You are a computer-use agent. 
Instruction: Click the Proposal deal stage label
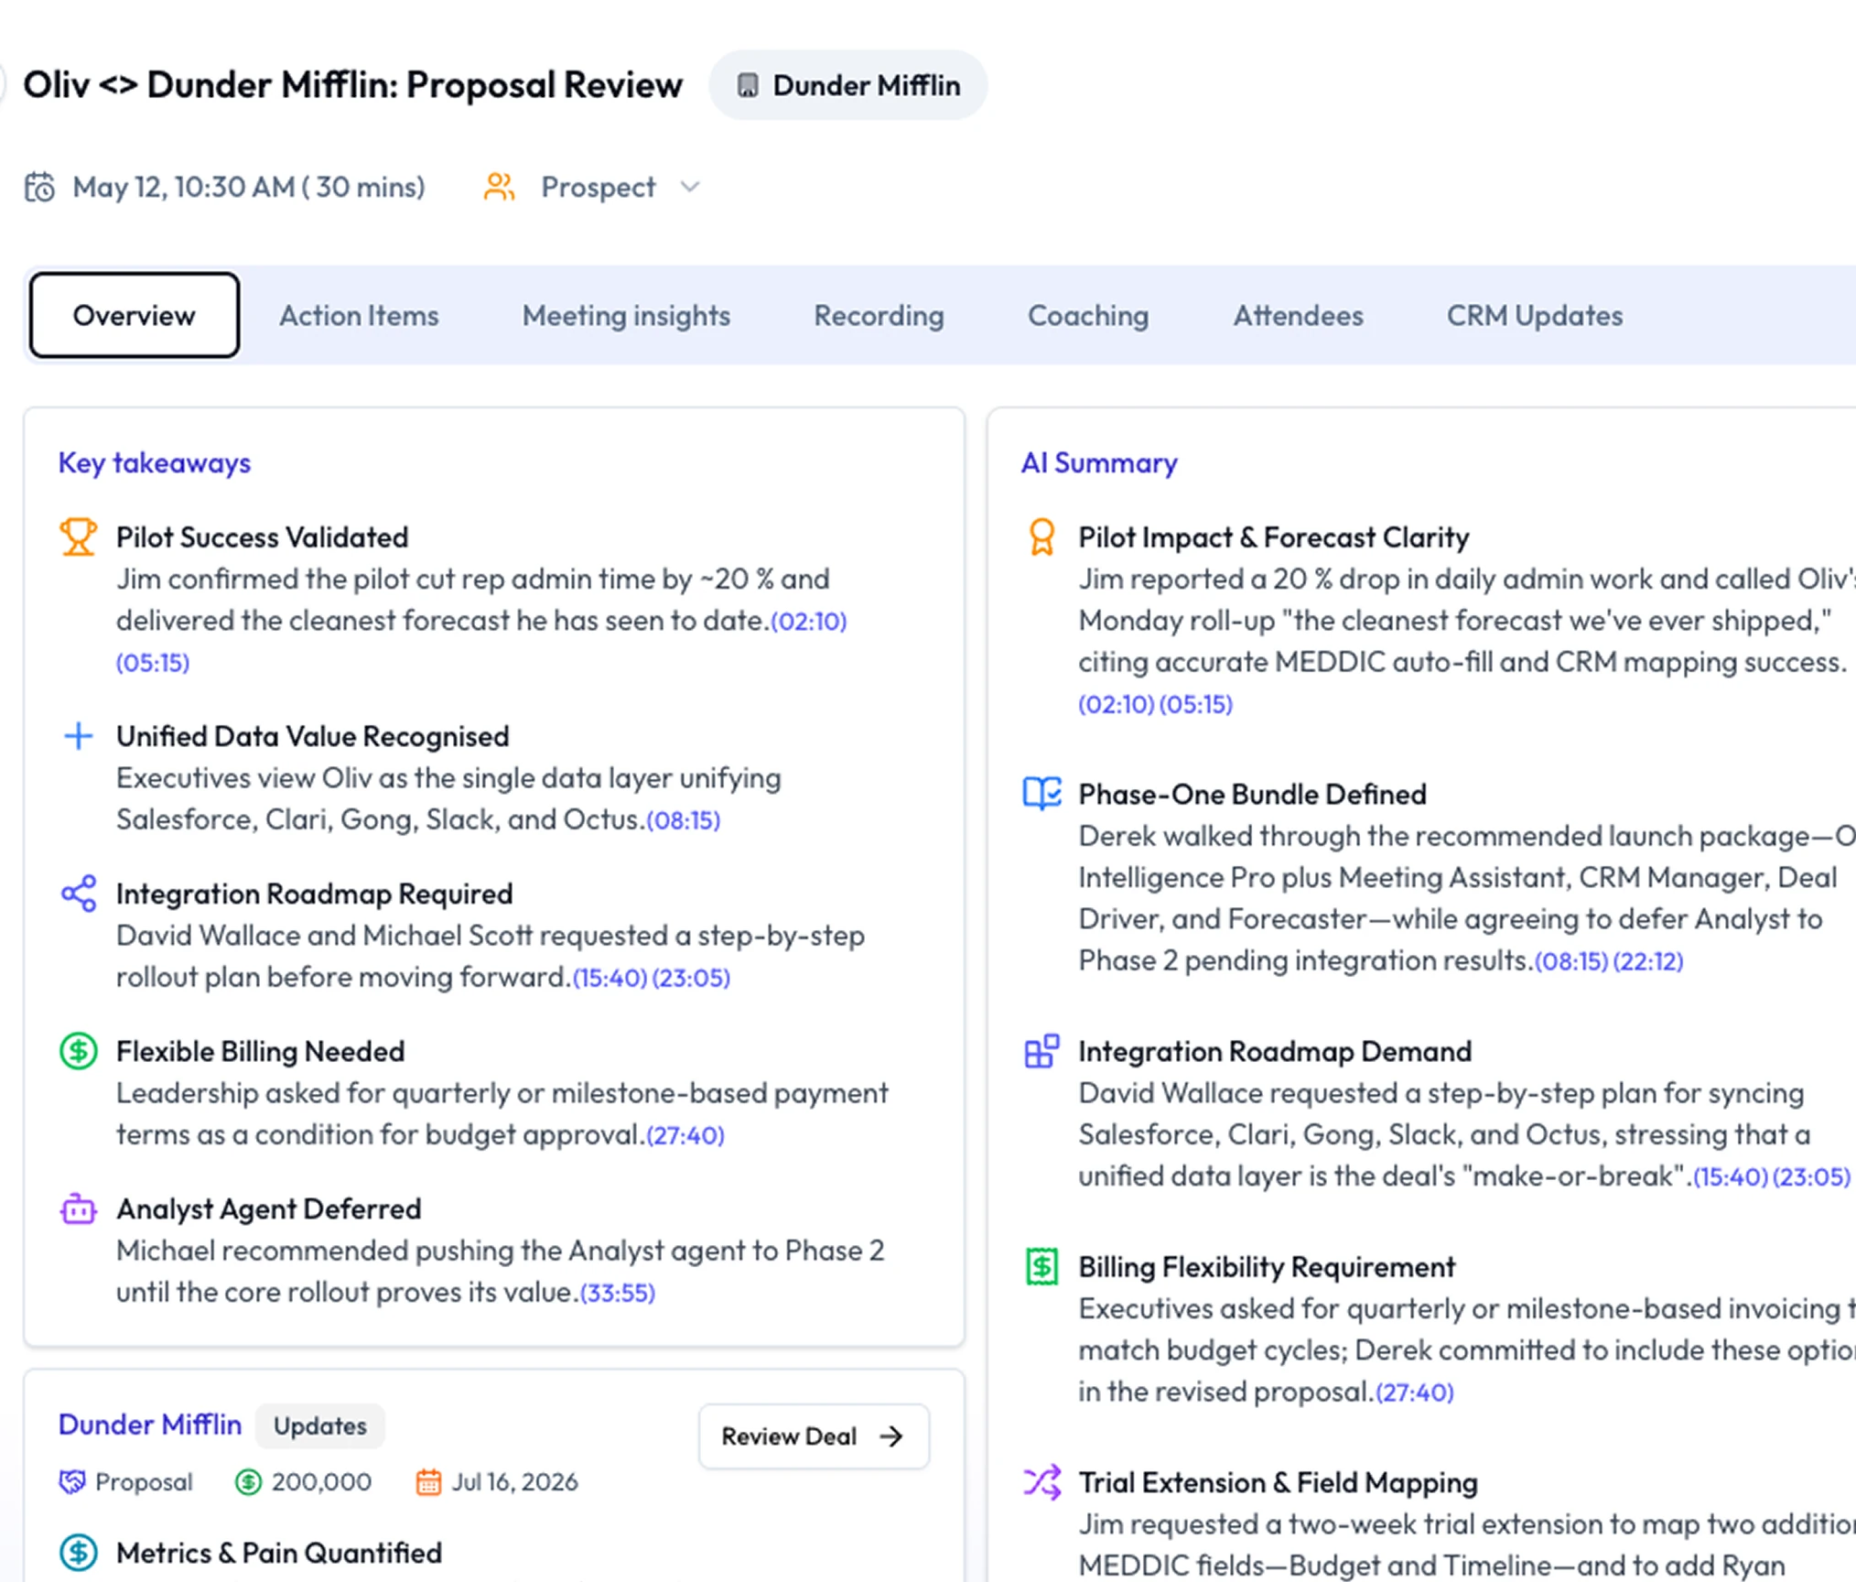click(144, 1481)
